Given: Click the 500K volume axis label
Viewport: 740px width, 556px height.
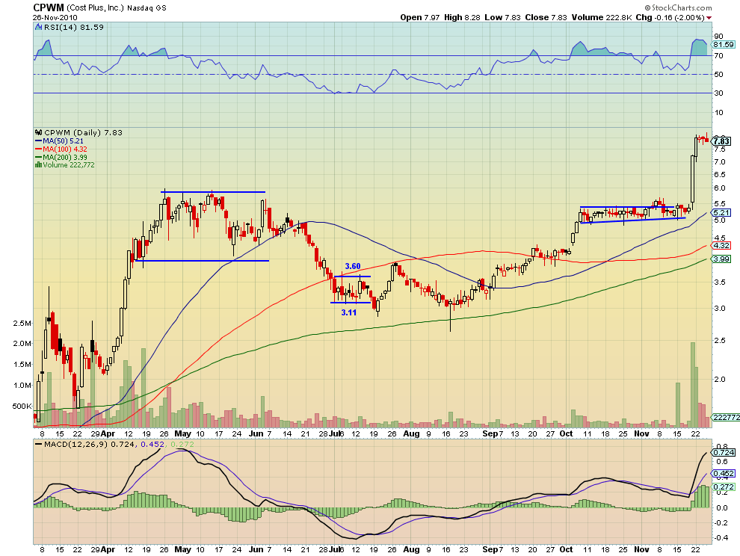Looking at the screenshot, I should pos(22,406).
